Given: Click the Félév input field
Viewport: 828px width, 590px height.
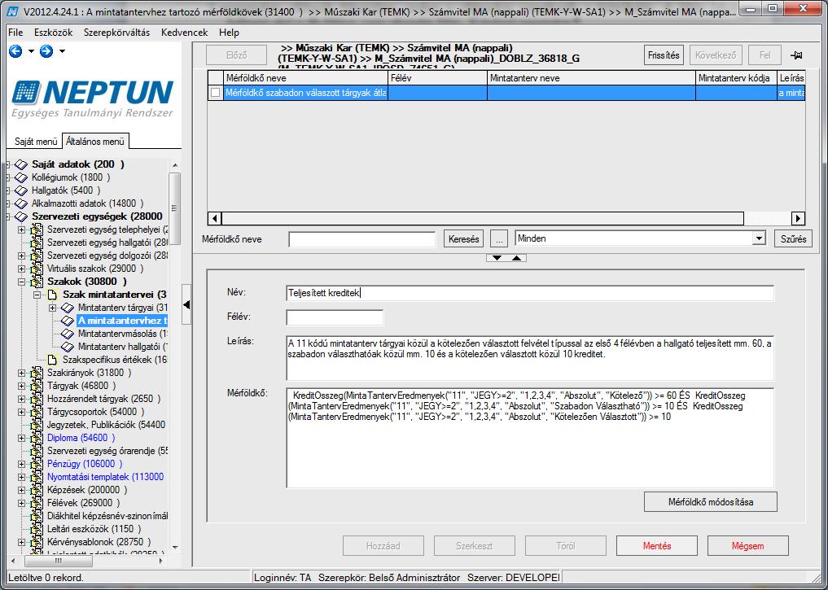Looking at the screenshot, I should click(335, 317).
